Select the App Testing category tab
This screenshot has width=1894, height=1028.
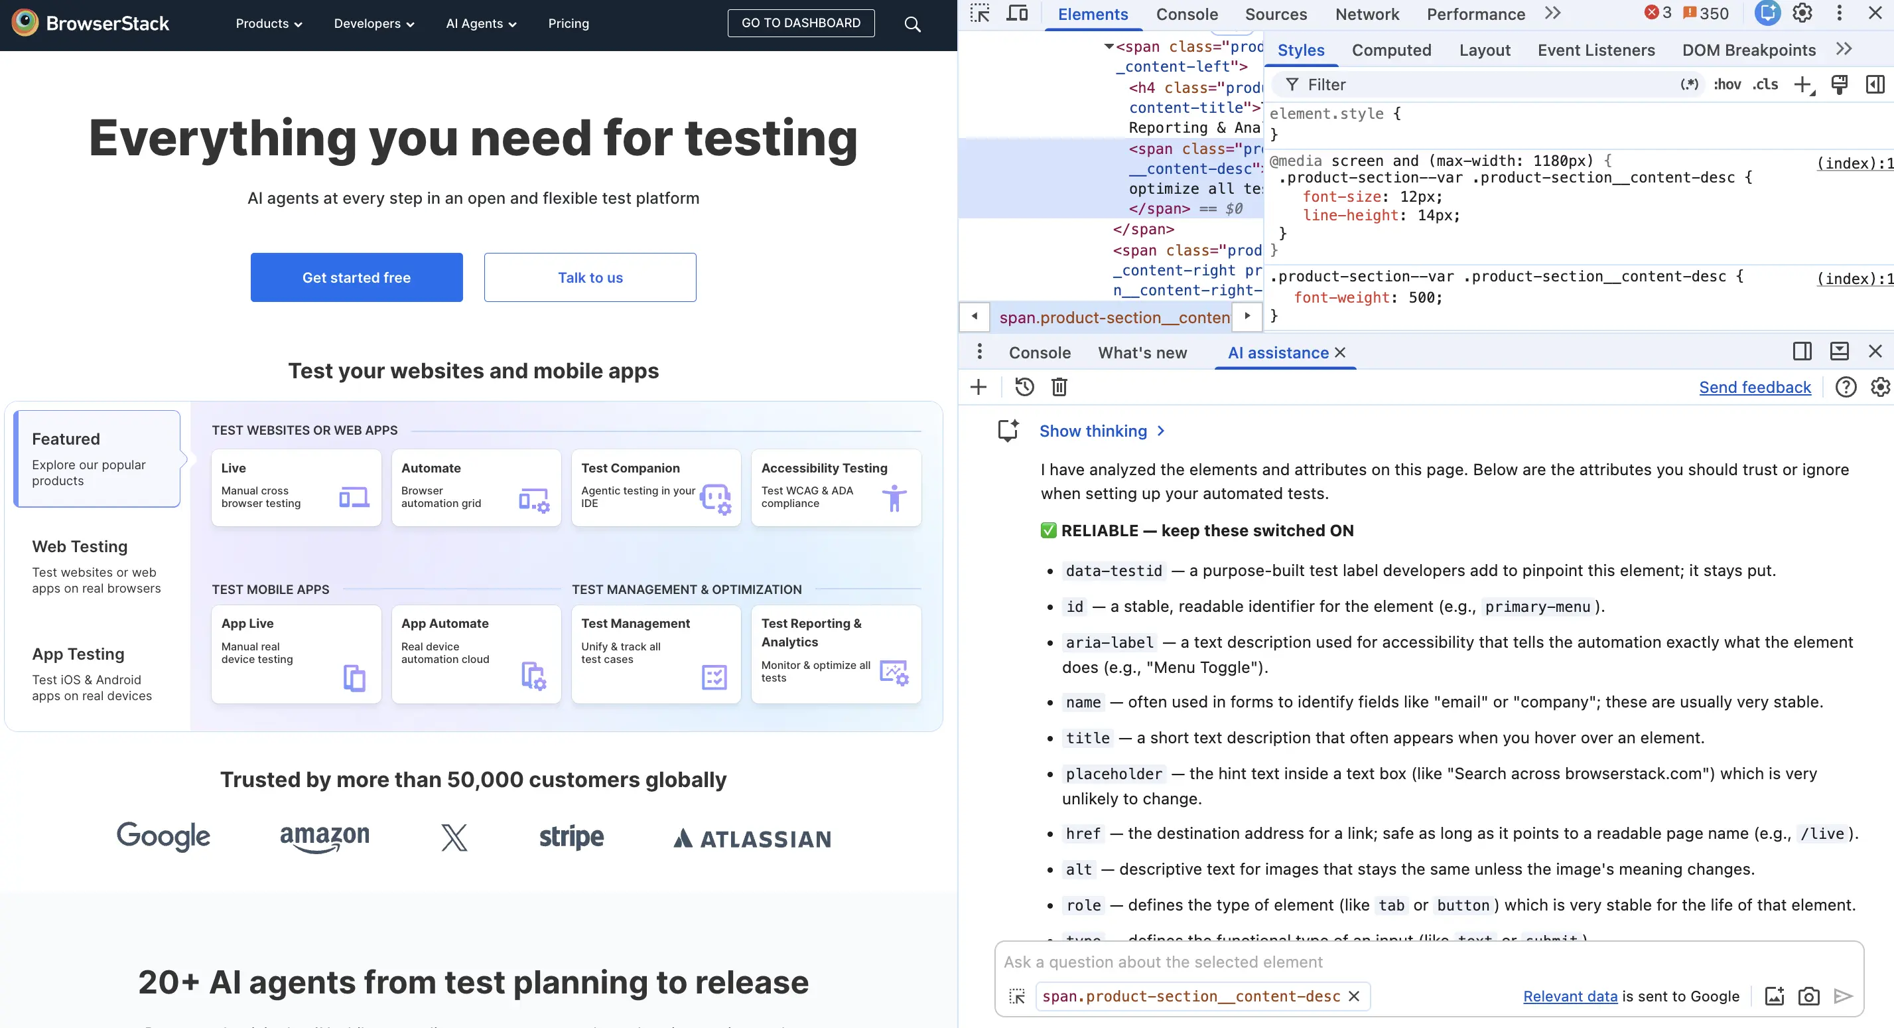(96, 674)
